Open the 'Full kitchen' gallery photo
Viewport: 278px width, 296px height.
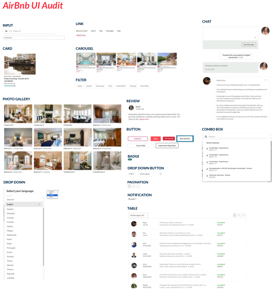pos(77,114)
